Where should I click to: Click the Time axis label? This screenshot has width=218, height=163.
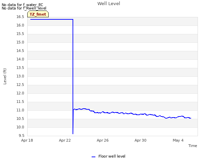192,146
